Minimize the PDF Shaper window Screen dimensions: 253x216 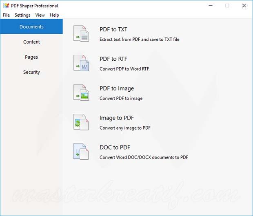[211, 6]
